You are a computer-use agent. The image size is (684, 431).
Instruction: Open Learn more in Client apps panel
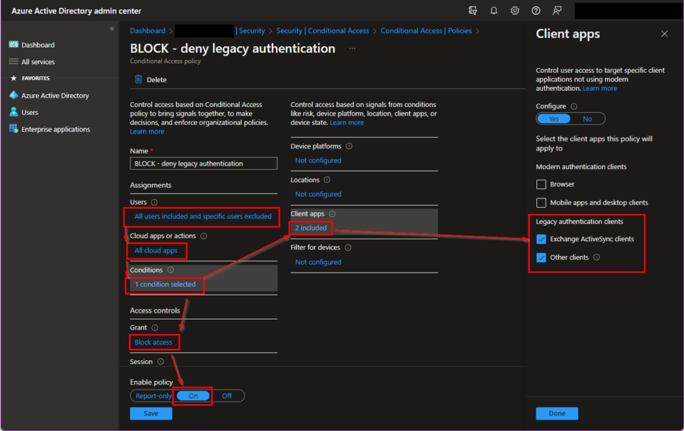click(600, 89)
